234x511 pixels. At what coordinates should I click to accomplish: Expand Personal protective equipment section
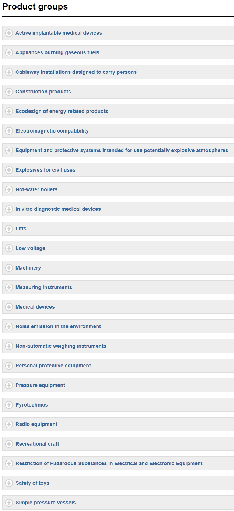[x=118, y=366]
